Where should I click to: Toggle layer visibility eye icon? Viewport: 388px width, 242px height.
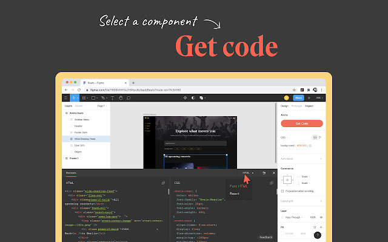coord(321,217)
